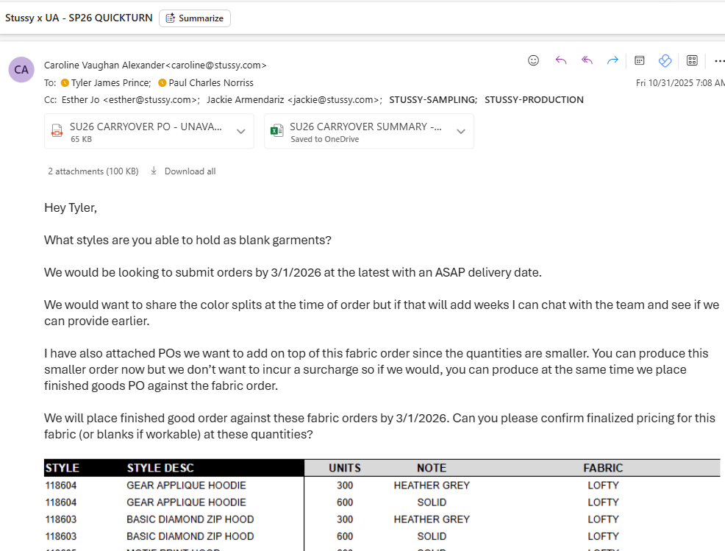Click the Summarize button
This screenshot has width=725, height=551.
(x=195, y=18)
